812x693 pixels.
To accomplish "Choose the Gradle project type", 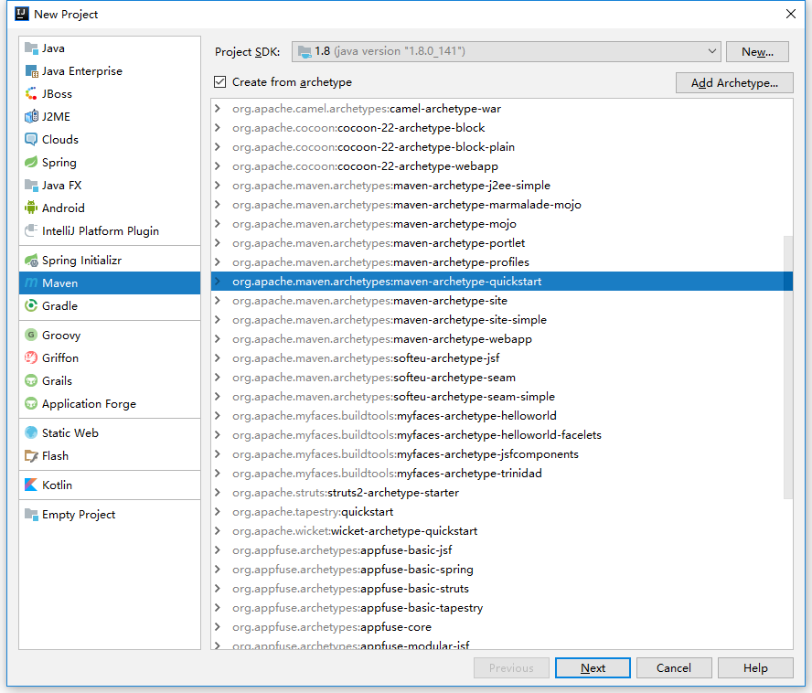I will click(57, 305).
